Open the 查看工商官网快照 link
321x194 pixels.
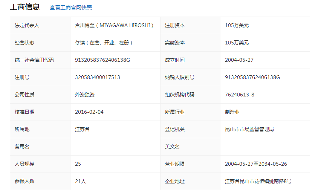point(71,8)
